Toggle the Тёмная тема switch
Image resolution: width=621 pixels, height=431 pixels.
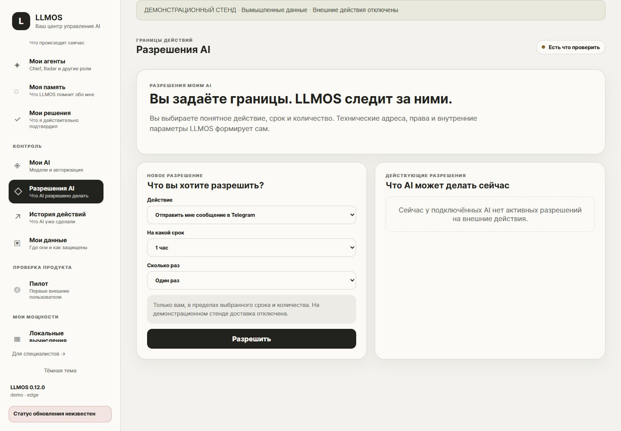coord(60,370)
